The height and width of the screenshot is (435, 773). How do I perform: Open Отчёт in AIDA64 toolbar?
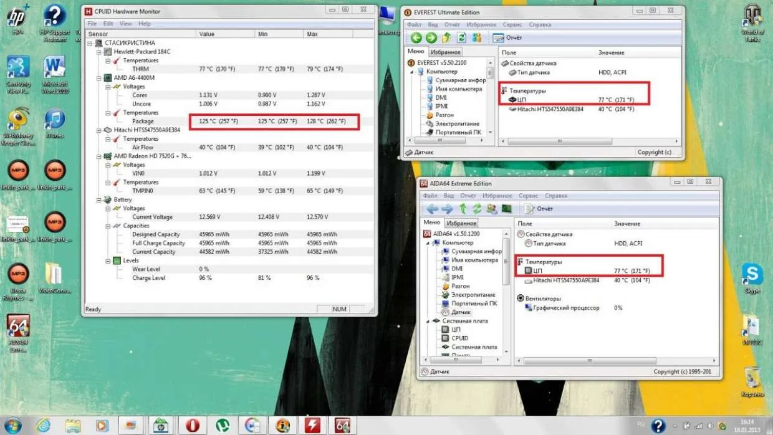coord(539,209)
